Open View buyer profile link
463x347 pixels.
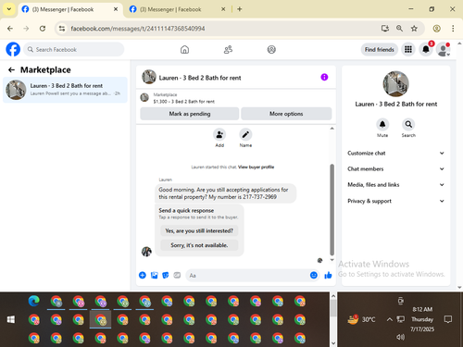pos(256,167)
